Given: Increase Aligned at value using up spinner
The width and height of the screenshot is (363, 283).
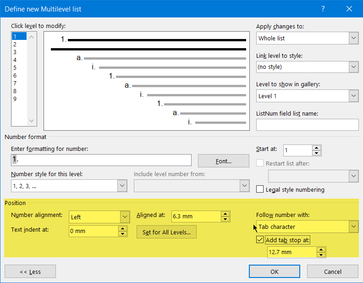Looking at the screenshot, I should [225, 214].
